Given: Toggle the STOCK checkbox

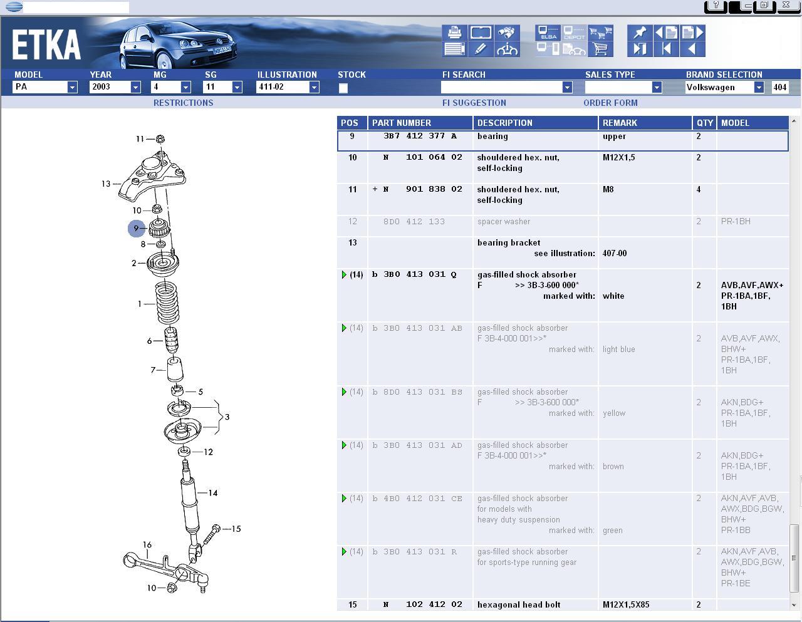Looking at the screenshot, I should pos(343,88).
